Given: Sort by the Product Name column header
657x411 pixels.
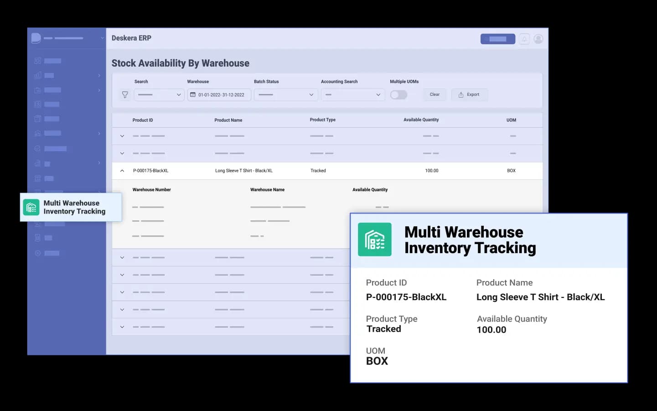Looking at the screenshot, I should click(x=228, y=120).
